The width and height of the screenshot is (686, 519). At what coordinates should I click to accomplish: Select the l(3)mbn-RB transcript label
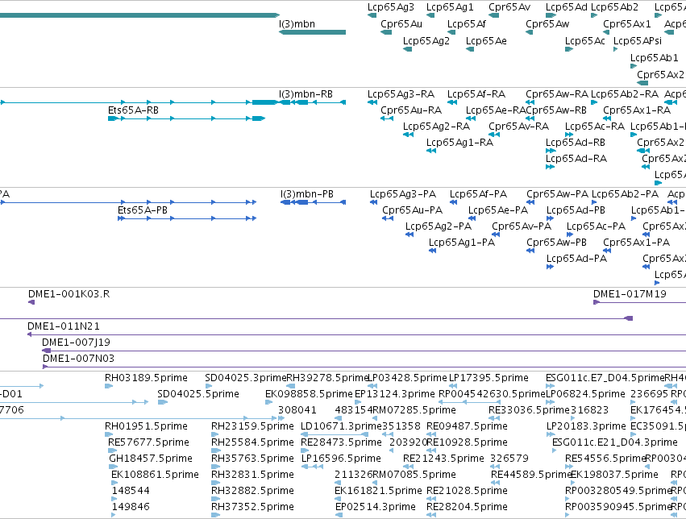306,94
